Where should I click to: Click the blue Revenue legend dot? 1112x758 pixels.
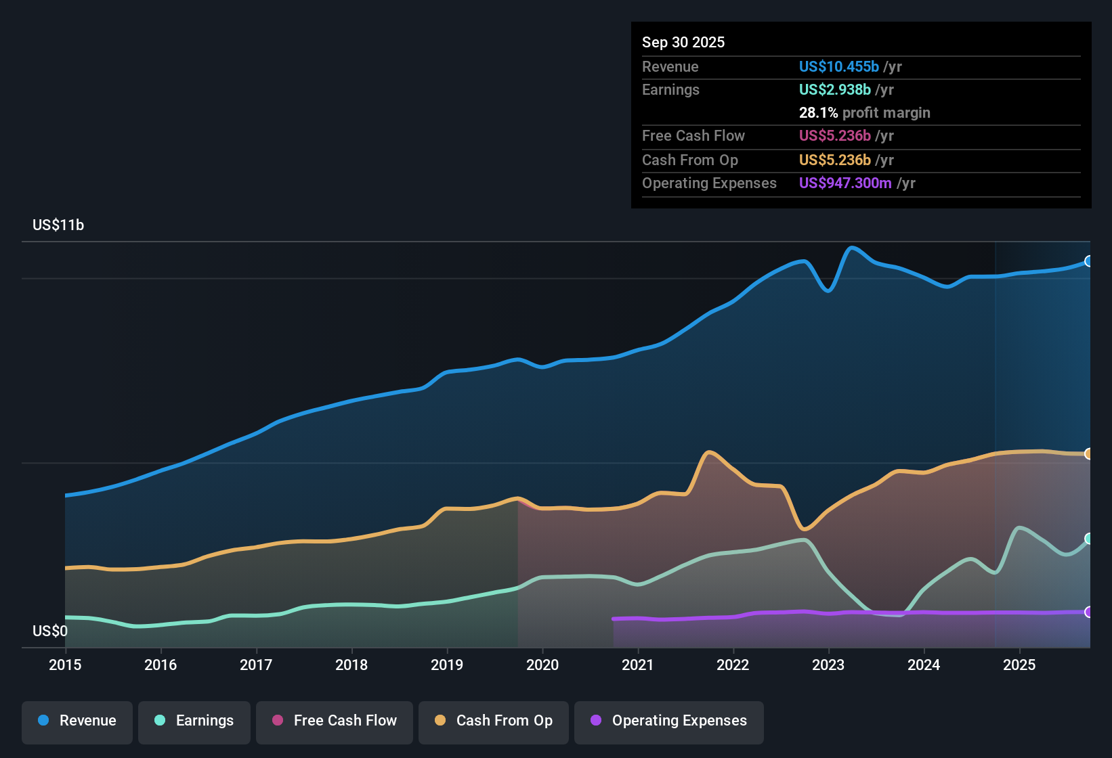42,721
